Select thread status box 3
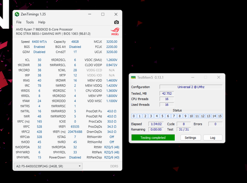This screenshot has height=183, width=247. coord(151,116)
